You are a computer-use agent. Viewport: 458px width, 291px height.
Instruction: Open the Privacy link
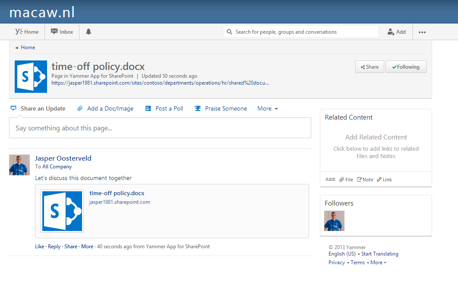pyautogui.click(x=337, y=263)
